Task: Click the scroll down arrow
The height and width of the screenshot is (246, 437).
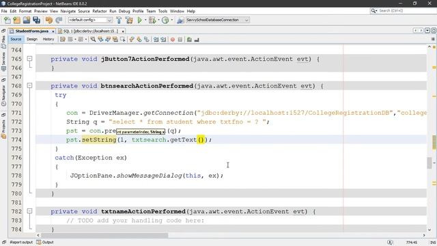Action: [429, 230]
